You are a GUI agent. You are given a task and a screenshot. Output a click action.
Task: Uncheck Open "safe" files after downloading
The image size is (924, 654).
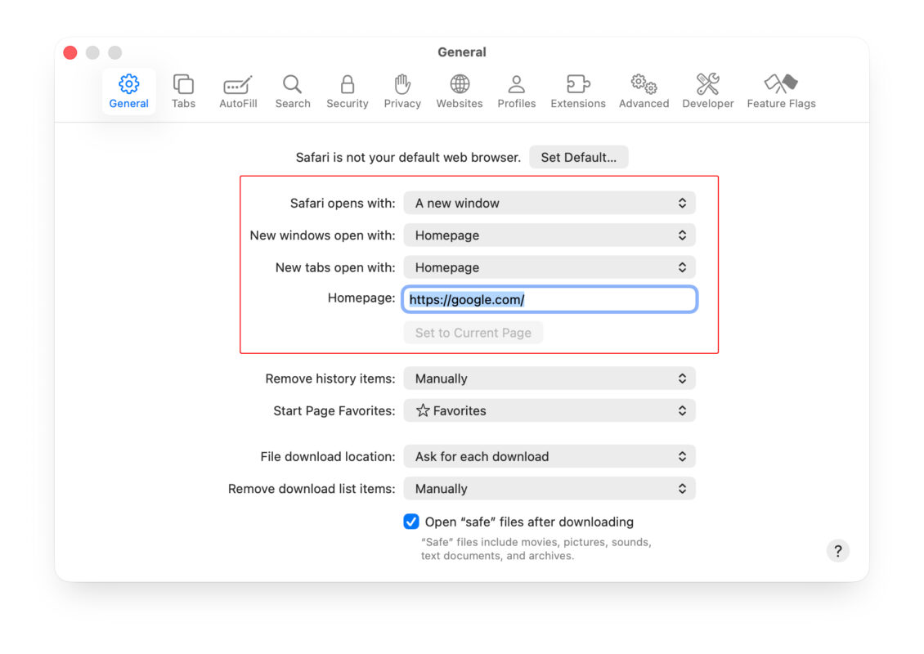click(411, 522)
